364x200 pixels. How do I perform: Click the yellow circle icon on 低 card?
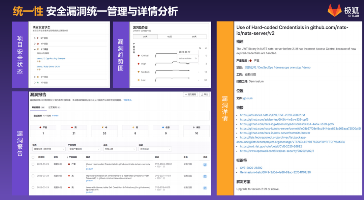coord(133,127)
